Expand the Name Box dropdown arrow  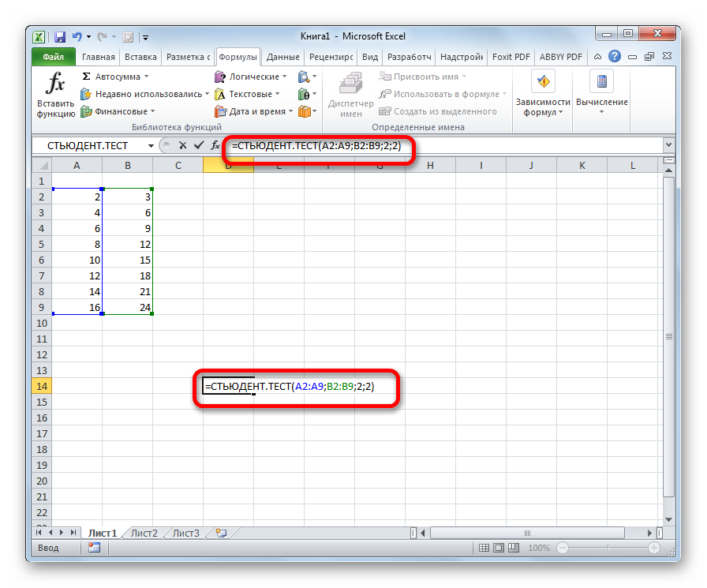click(151, 146)
